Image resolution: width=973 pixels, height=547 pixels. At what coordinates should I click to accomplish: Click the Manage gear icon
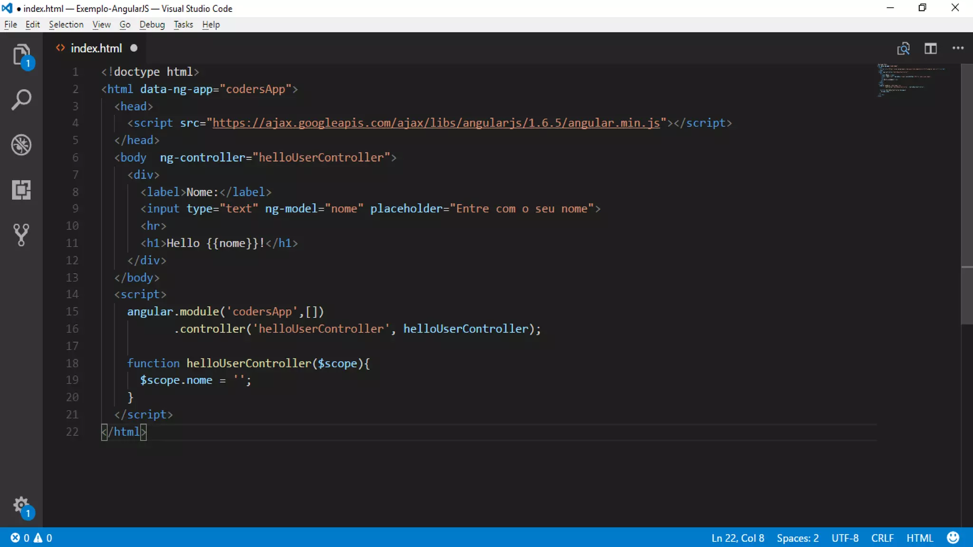21,505
